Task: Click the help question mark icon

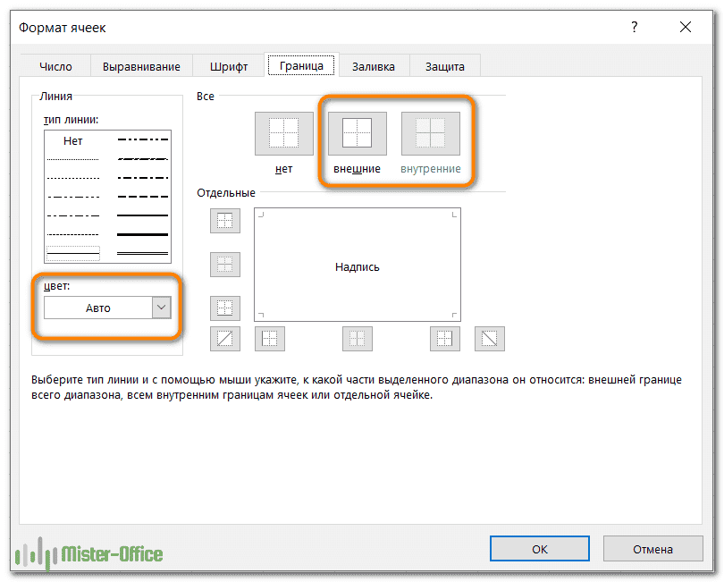Action: (x=636, y=28)
